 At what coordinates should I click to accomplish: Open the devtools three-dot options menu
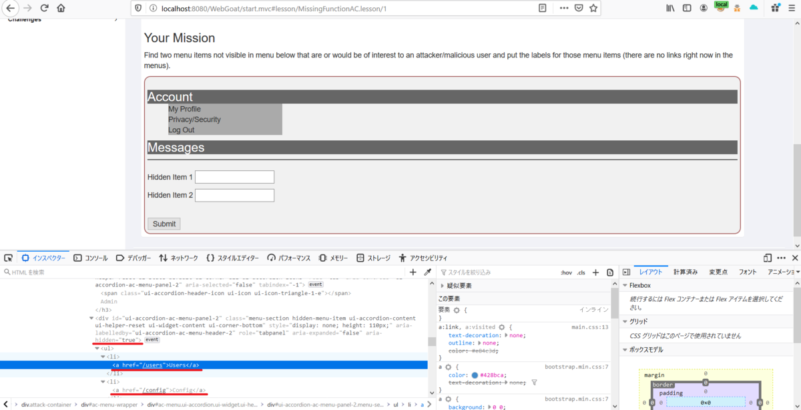point(781,258)
